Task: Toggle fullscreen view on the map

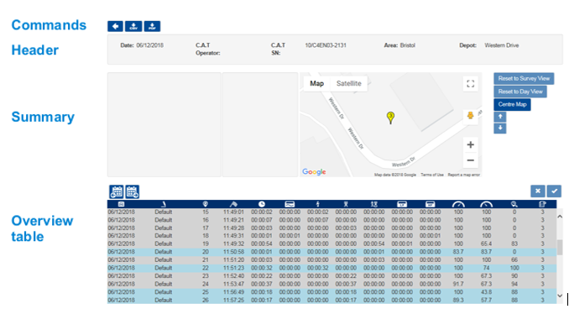Action: point(470,84)
